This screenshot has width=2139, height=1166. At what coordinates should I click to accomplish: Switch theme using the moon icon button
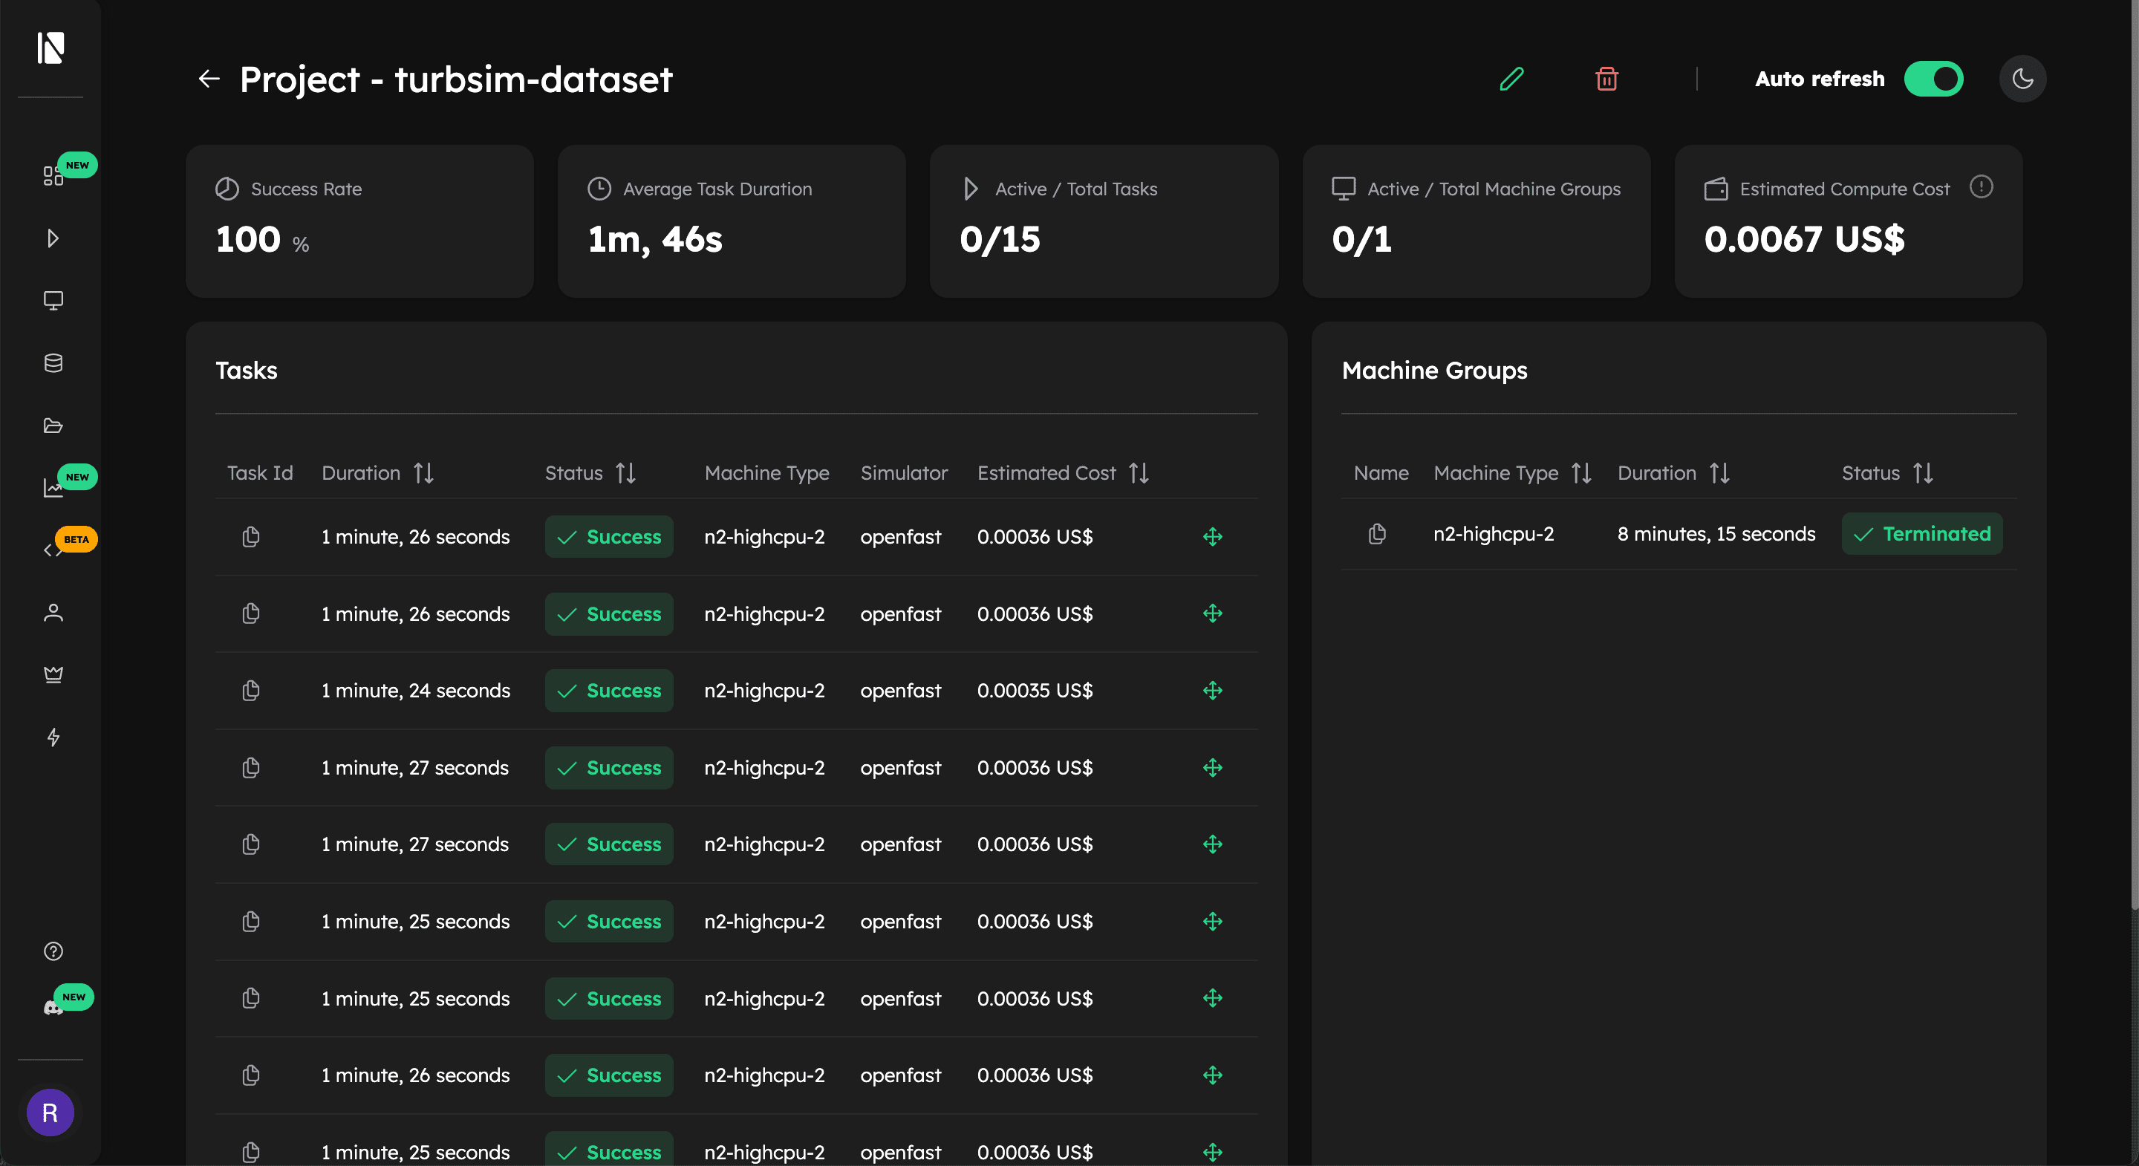(2022, 79)
